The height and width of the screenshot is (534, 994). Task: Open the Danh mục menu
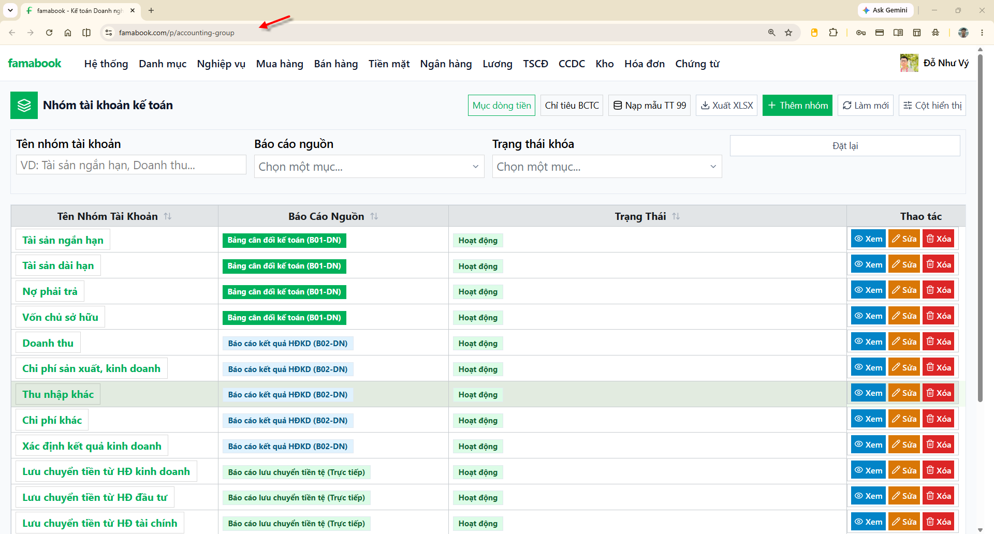click(163, 64)
